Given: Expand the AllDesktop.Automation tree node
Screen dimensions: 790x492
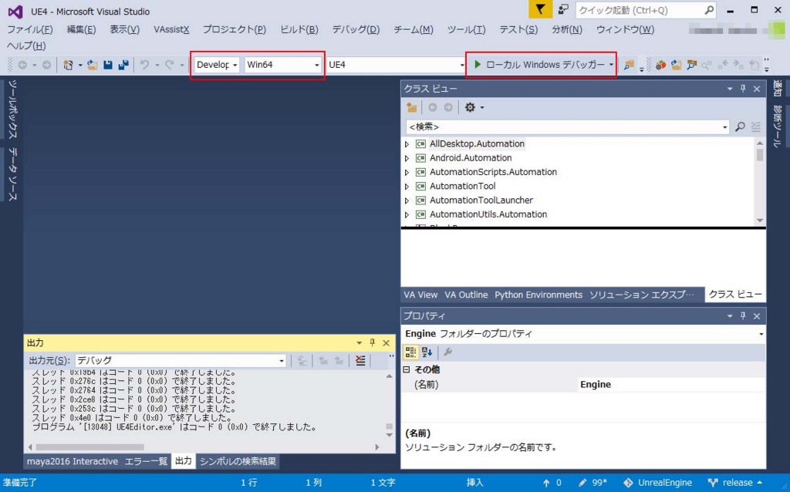Looking at the screenshot, I should [407, 144].
